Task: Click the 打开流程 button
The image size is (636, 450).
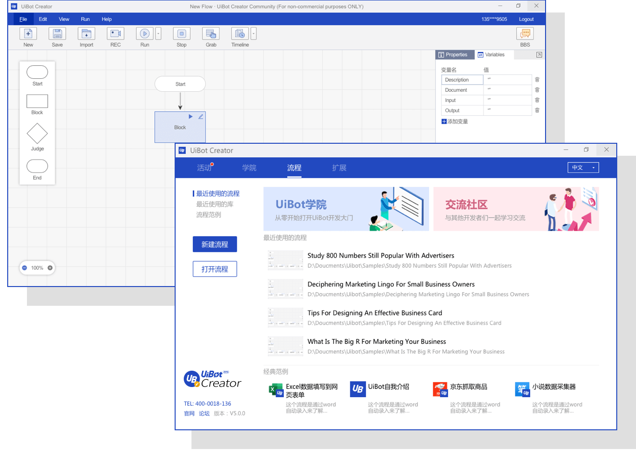Action: pyautogui.click(x=215, y=269)
